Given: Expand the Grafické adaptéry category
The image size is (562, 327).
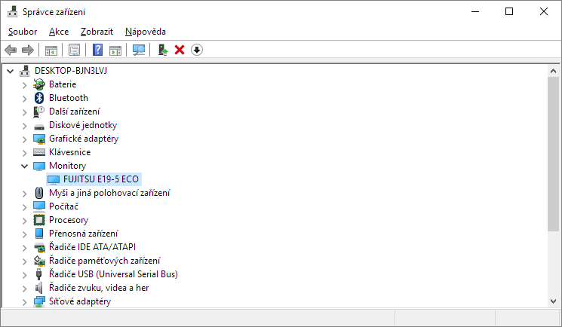Looking at the screenshot, I should [24, 139].
